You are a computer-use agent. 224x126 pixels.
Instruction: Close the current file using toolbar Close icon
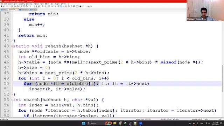12,6
